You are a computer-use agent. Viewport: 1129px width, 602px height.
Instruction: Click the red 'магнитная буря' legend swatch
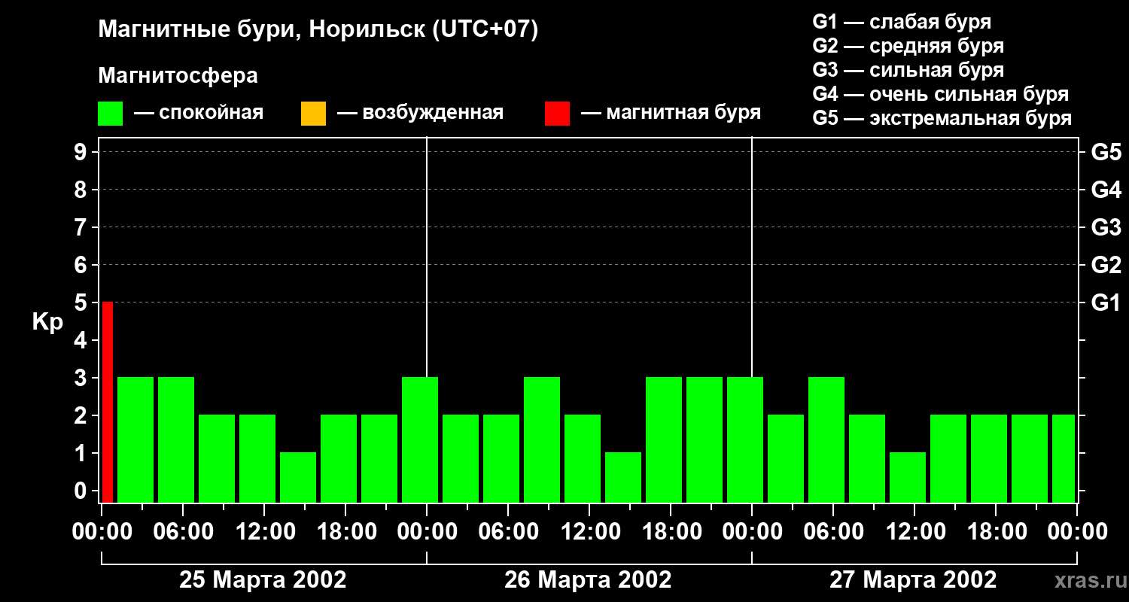pyautogui.click(x=557, y=114)
